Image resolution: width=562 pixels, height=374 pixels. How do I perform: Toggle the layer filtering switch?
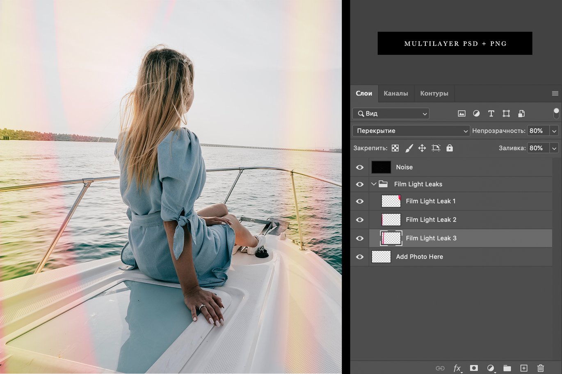556,113
